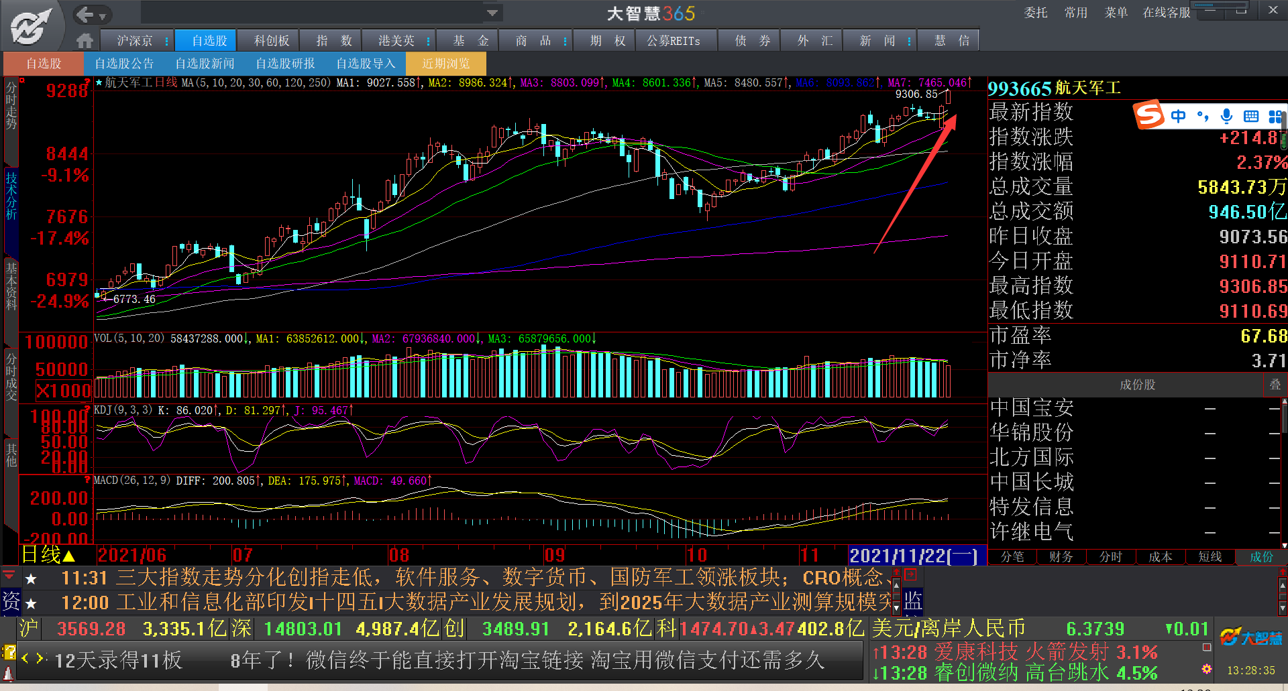Open Sogou toolbox grid icon

click(1274, 116)
